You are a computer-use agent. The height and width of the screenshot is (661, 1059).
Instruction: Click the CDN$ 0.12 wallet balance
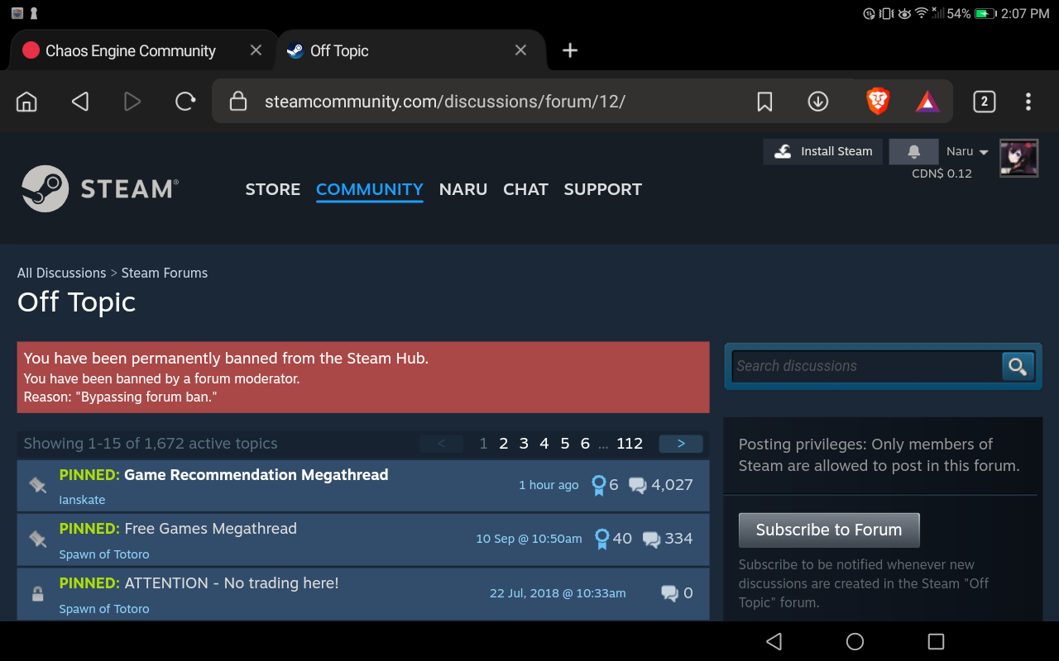click(x=942, y=174)
